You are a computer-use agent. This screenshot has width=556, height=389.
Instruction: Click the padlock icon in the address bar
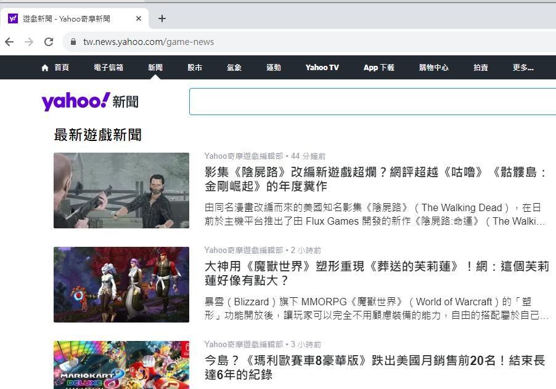tap(73, 42)
